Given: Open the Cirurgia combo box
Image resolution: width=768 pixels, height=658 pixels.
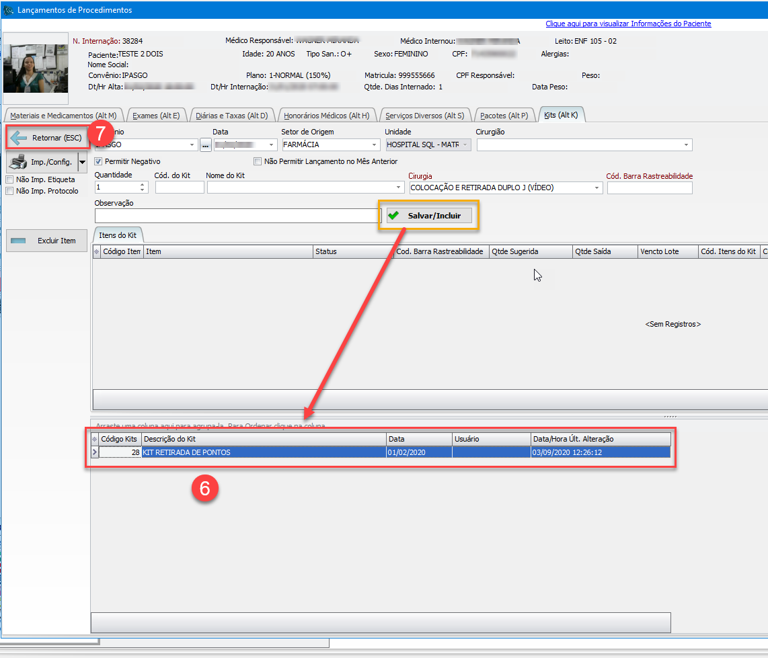Looking at the screenshot, I should pos(596,188).
